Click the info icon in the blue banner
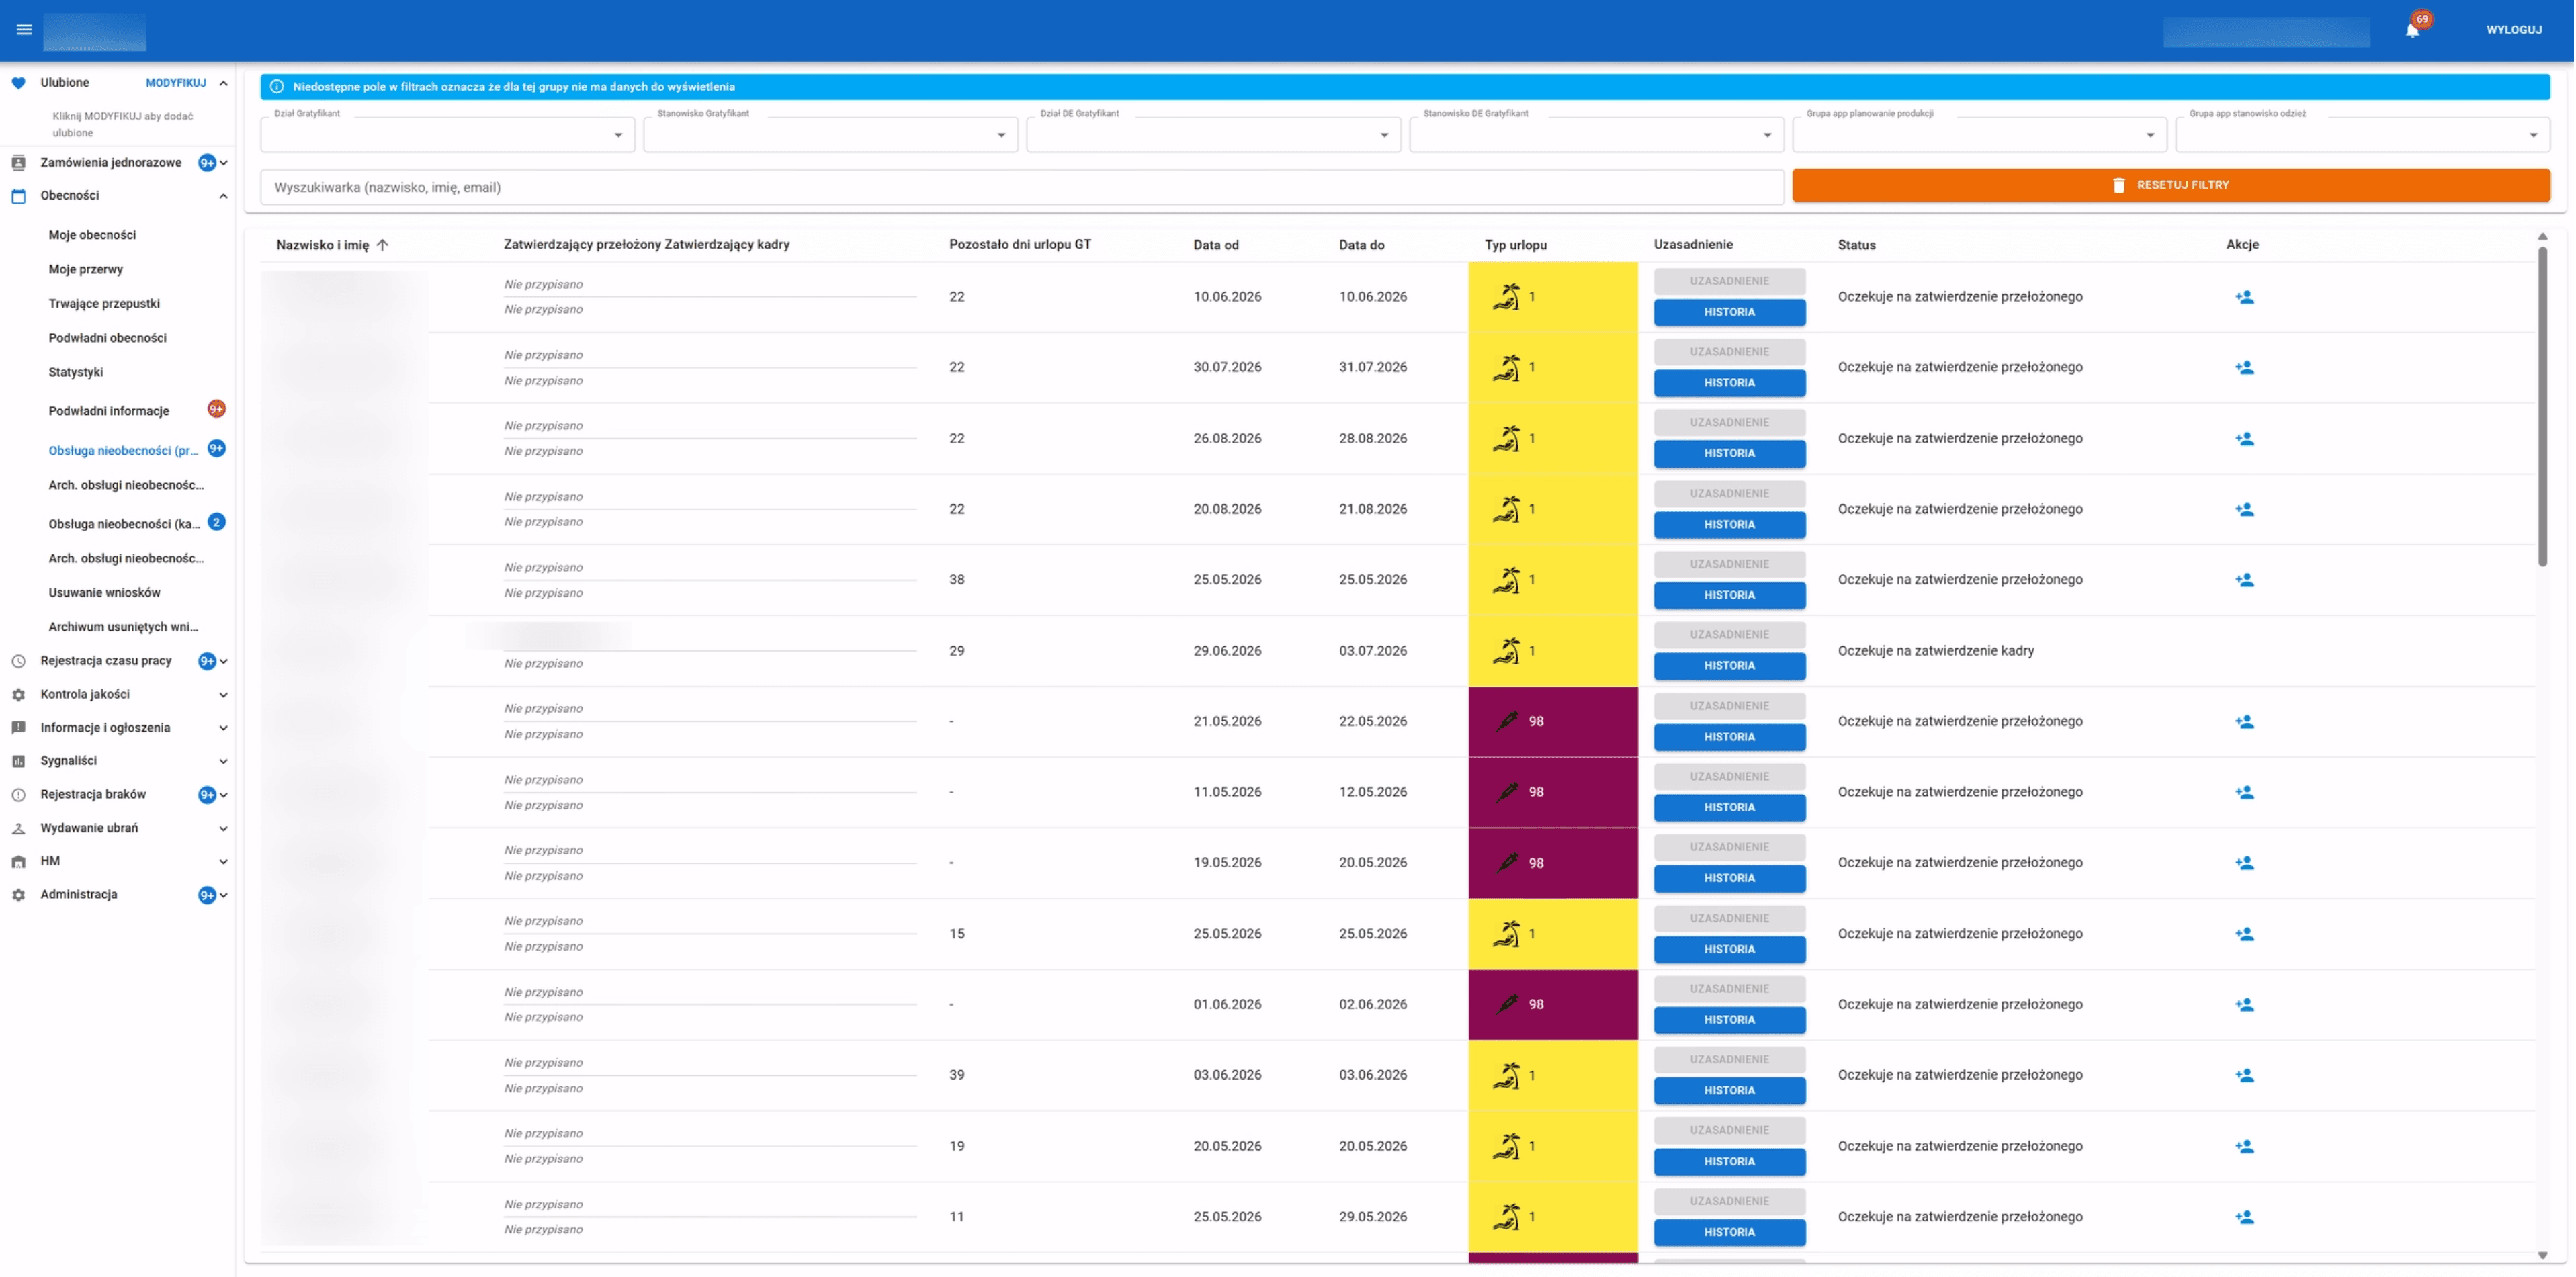Screen dimensions: 2576x1277 pos(277,87)
